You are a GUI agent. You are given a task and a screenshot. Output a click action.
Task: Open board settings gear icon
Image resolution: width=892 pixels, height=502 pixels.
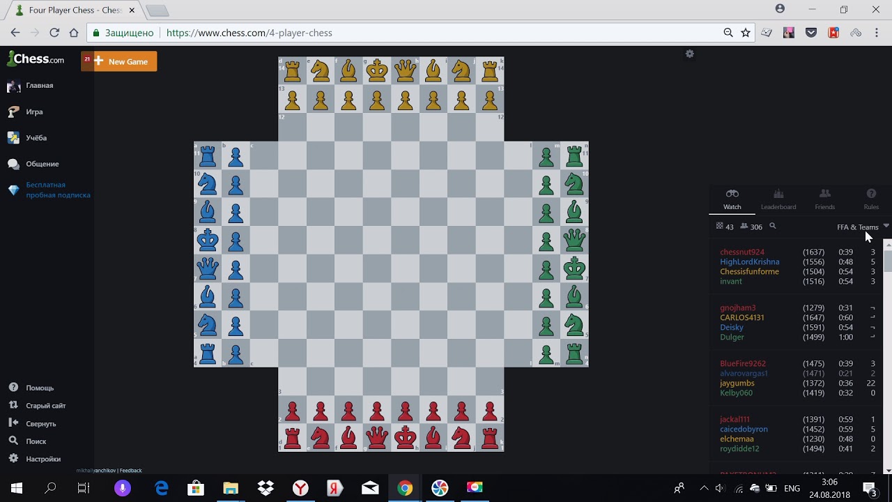click(x=689, y=54)
